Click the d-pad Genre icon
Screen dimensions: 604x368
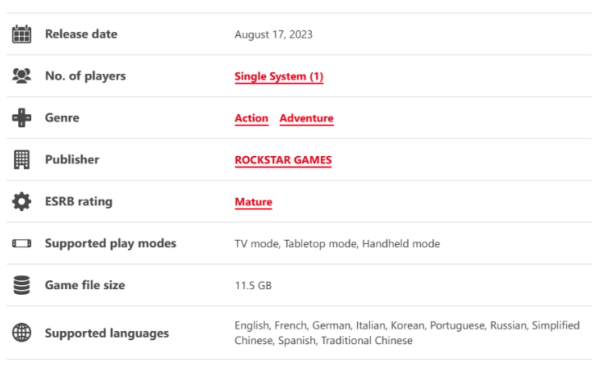21,117
